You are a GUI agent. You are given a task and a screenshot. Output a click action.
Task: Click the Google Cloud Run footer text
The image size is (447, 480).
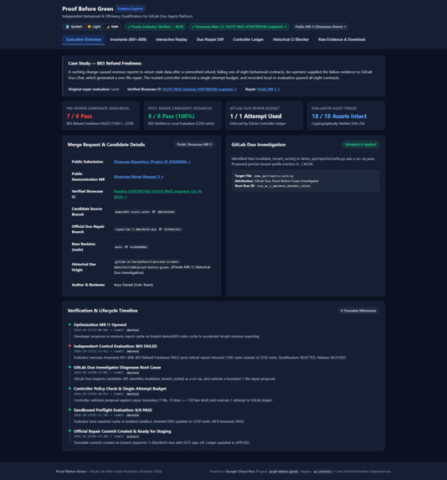pyautogui.click(x=240, y=472)
